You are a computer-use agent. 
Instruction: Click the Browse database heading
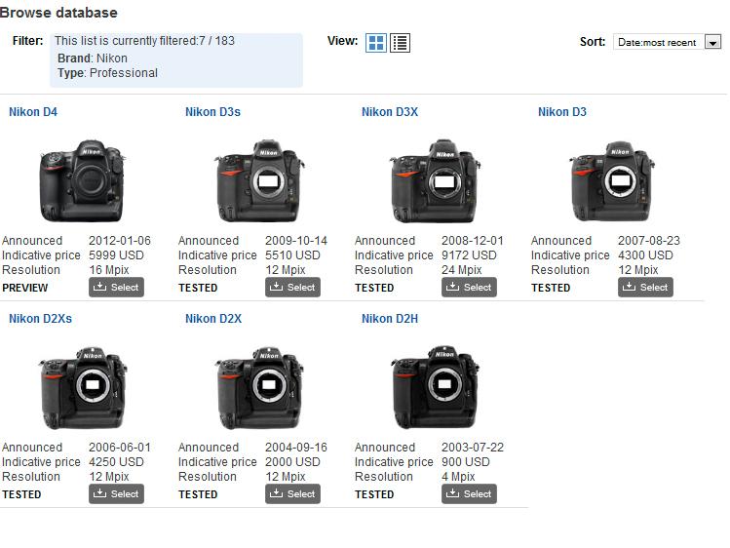(x=58, y=13)
